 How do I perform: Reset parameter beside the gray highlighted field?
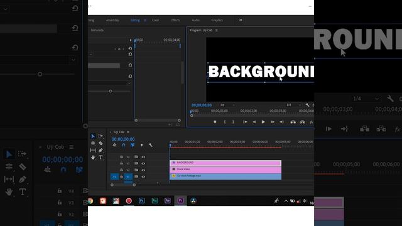130,65
